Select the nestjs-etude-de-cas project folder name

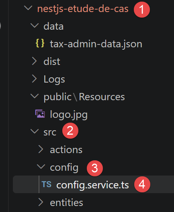tap(83, 9)
